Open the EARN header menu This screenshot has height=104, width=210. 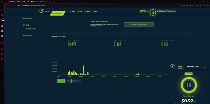[80, 11]
